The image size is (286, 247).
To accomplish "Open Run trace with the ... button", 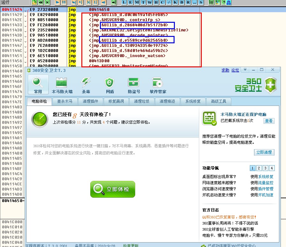I will (194, 2).
